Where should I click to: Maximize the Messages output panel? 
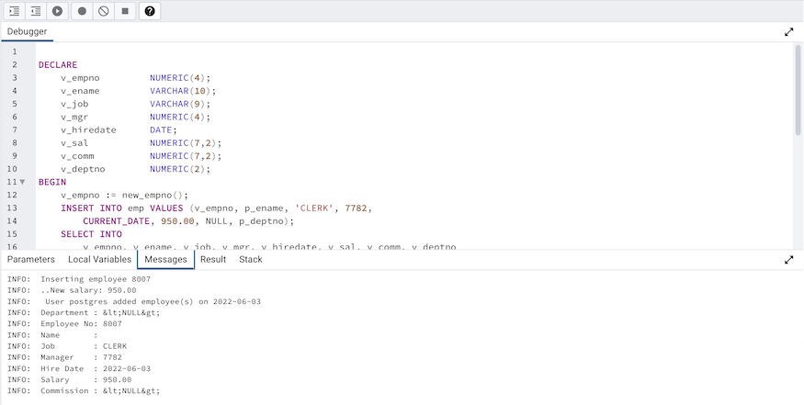click(788, 260)
